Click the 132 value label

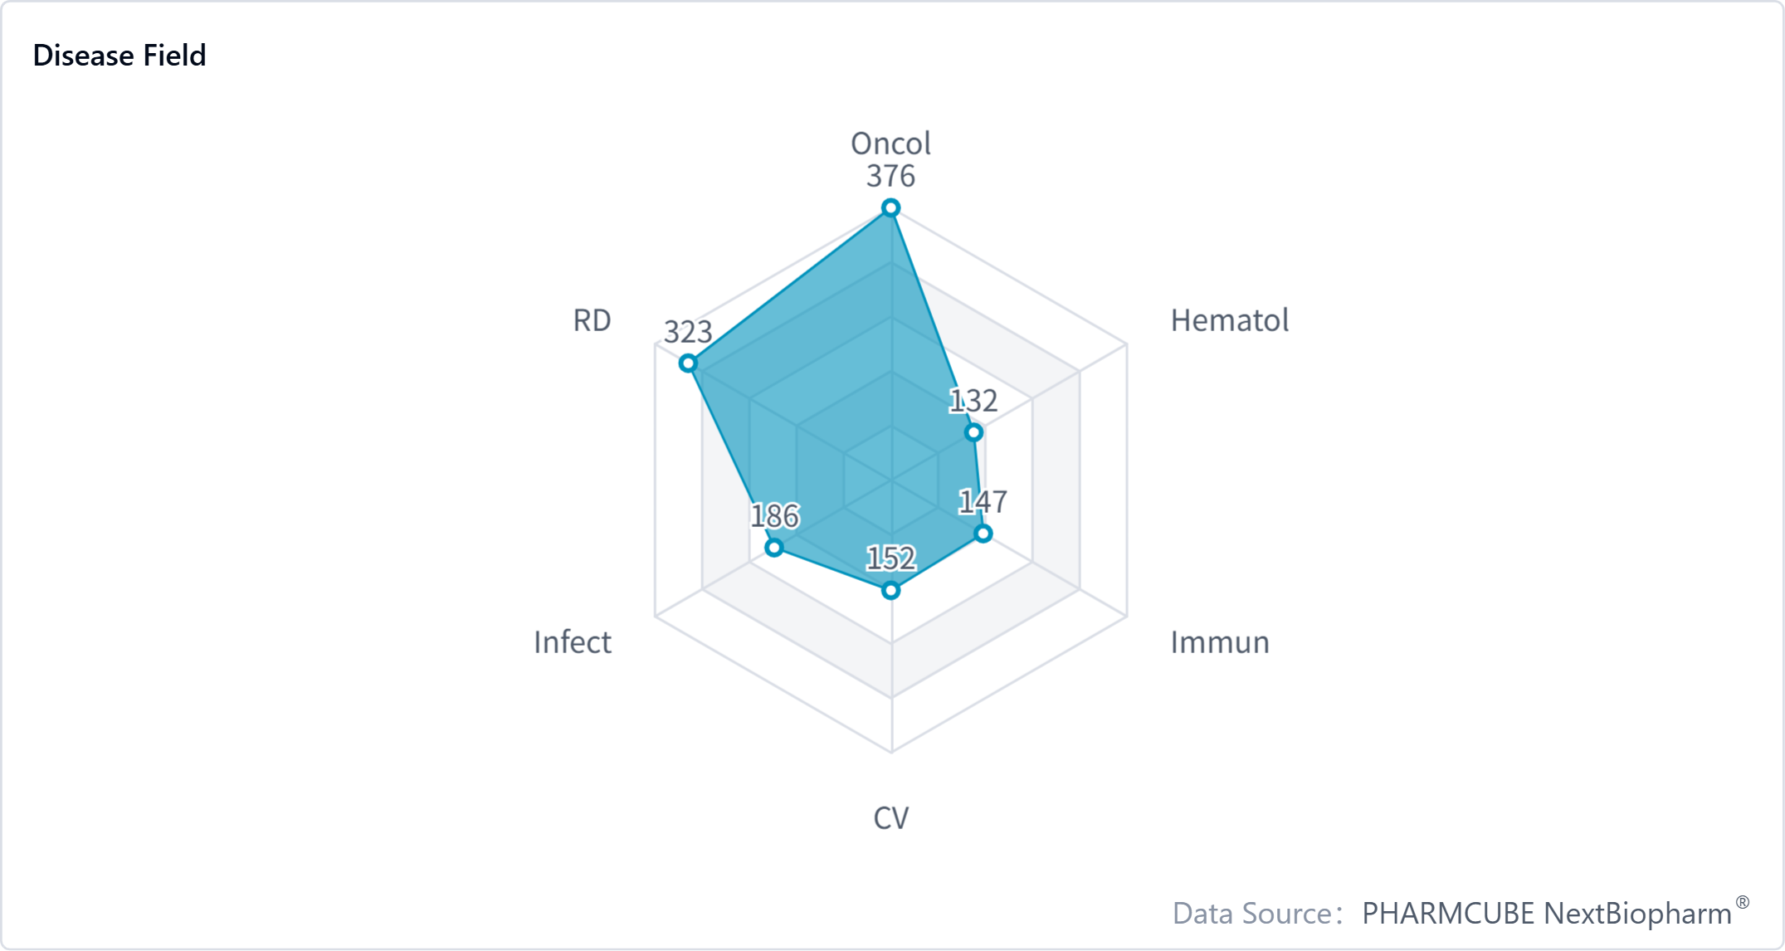pyautogui.click(x=973, y=401)
